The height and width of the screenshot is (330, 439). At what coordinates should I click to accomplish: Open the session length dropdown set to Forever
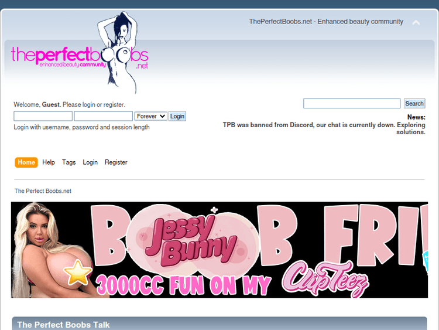(150, 116)
